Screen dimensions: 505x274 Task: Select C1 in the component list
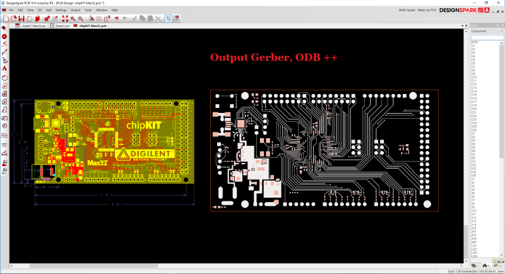pyautogui.click(x=473, y=45)
